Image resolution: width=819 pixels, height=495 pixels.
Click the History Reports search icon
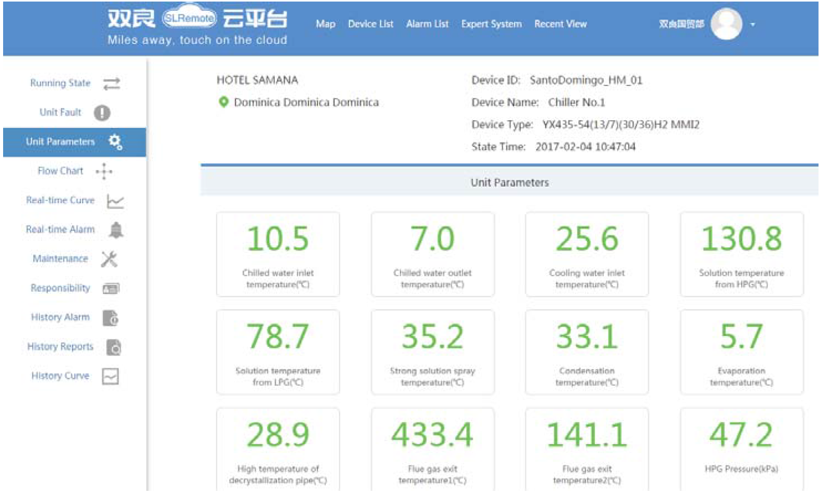click(114, 347)
